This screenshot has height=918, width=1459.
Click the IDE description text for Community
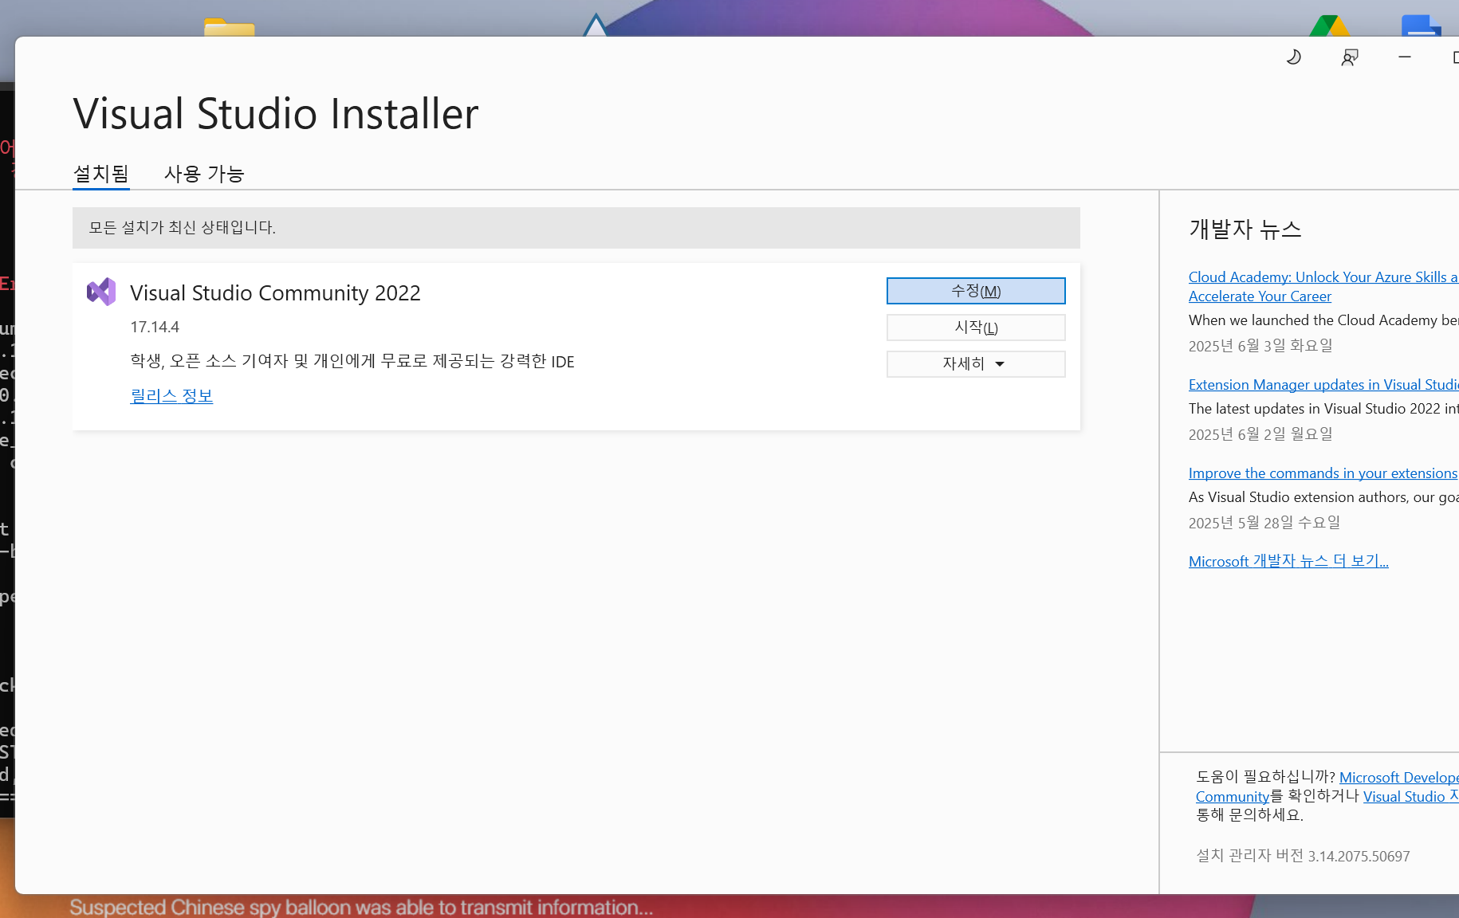tap(352, 362)
